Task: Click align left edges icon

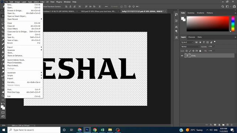Action: tap(66, 7)
